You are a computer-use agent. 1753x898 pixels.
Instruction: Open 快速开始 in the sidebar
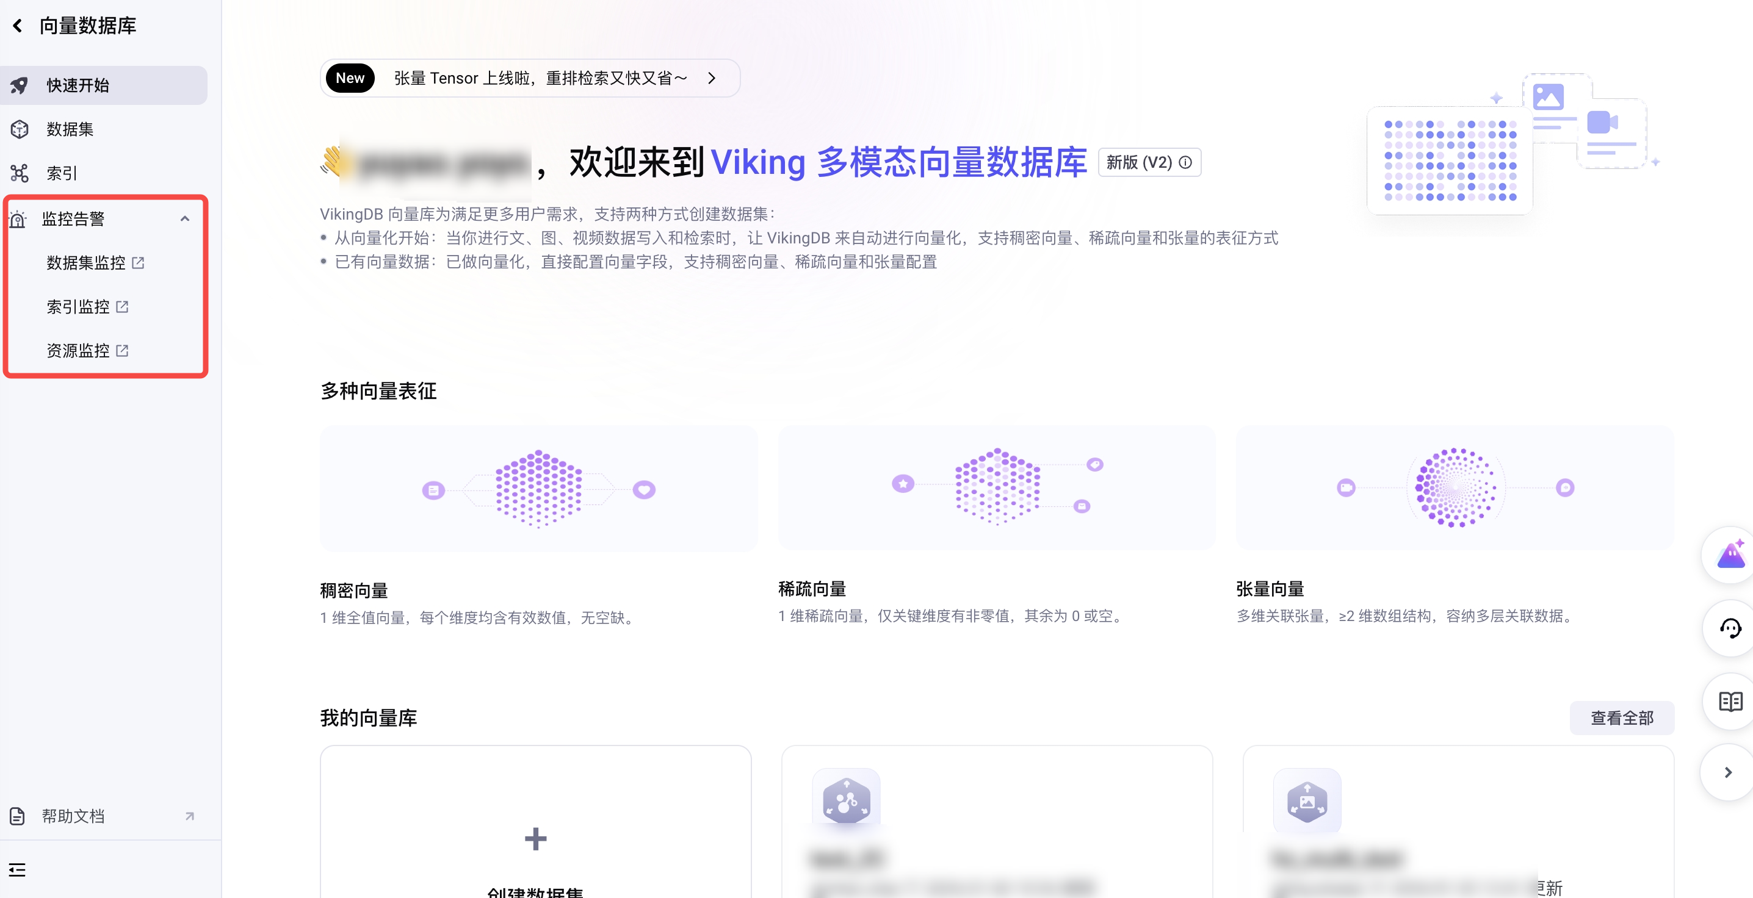[103, 85]
